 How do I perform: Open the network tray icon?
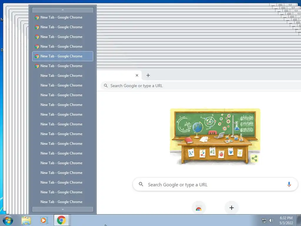(264, 220)
